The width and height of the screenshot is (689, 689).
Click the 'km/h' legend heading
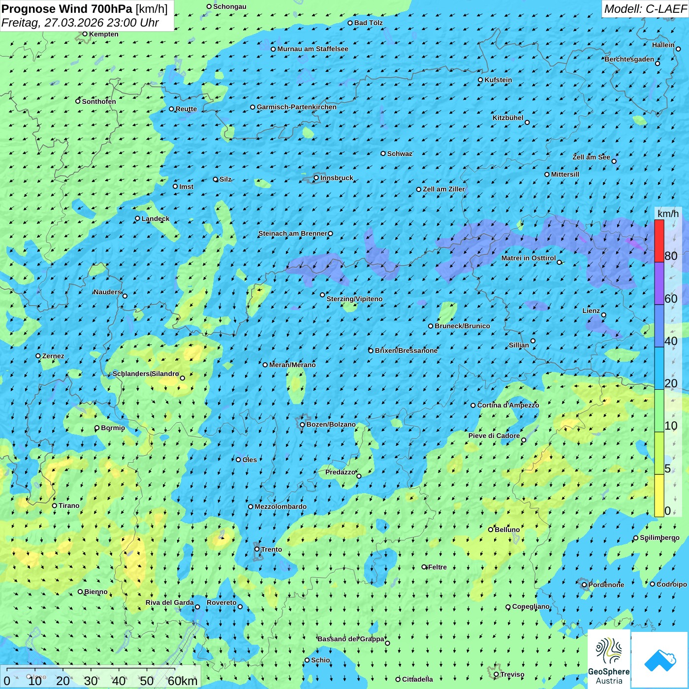click(668, 214)
